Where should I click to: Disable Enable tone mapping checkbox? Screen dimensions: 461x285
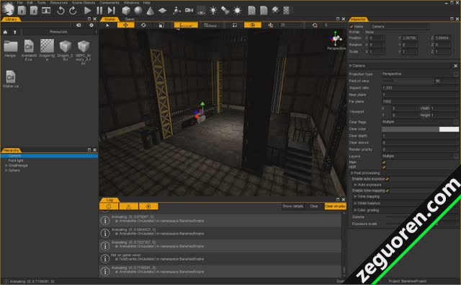(388, 190)
